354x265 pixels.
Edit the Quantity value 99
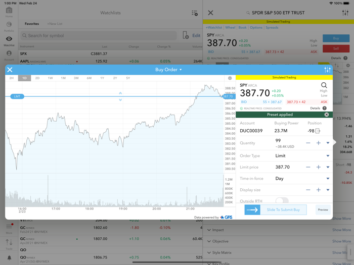pyautogui.click(x=278, y=141)
